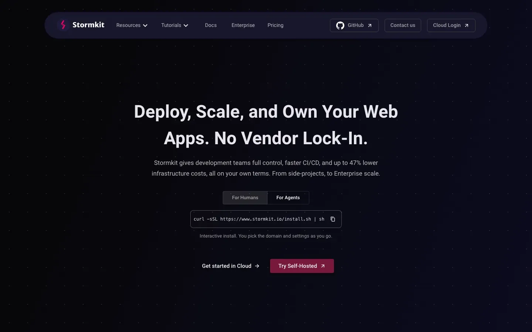The image size is (532, 332).
Task: Click 'Interactive install' helper text
Action: (x=266, y=236)
